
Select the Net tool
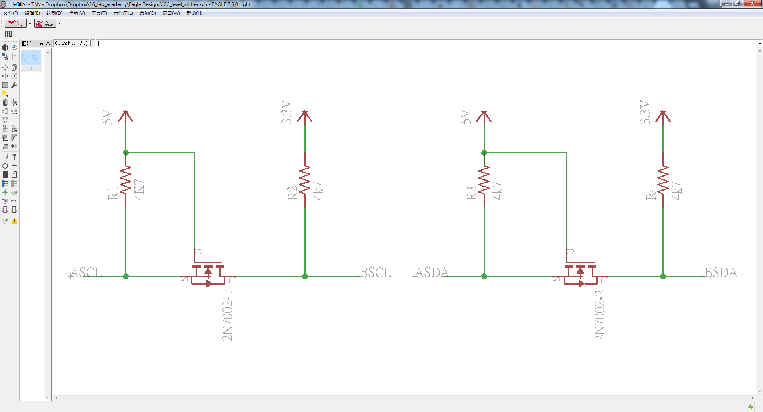pos(14,183)
